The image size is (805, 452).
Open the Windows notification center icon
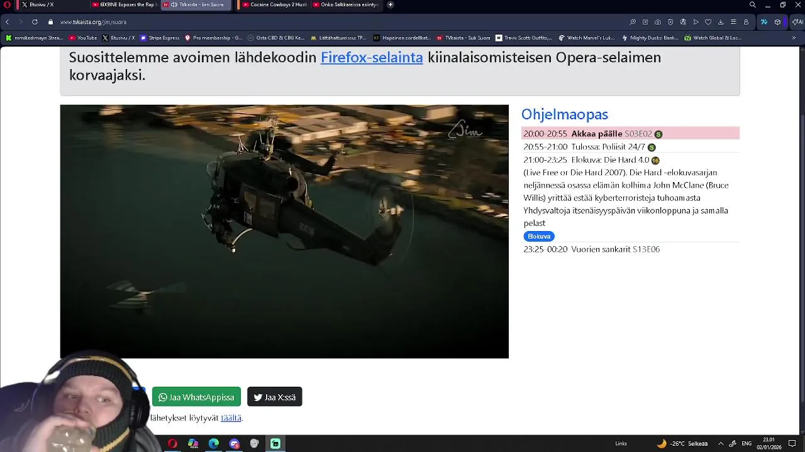tap(792, 444)
